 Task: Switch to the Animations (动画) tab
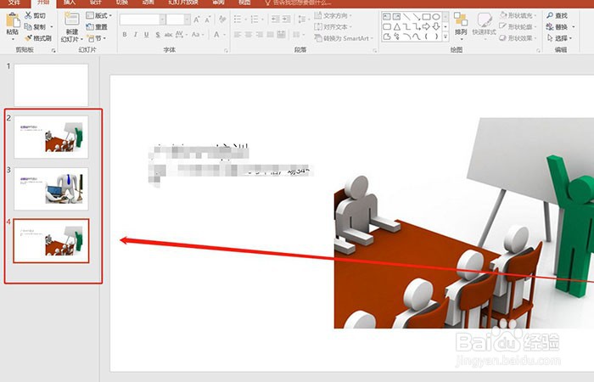(148, 3)
